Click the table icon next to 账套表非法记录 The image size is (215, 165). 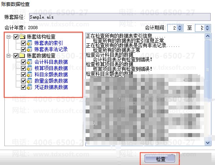click(x=30, y=49)
